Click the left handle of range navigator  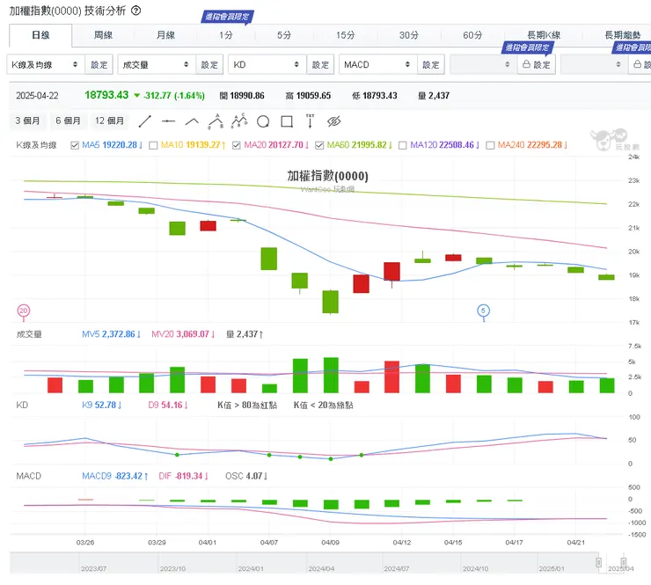[598, 563]
